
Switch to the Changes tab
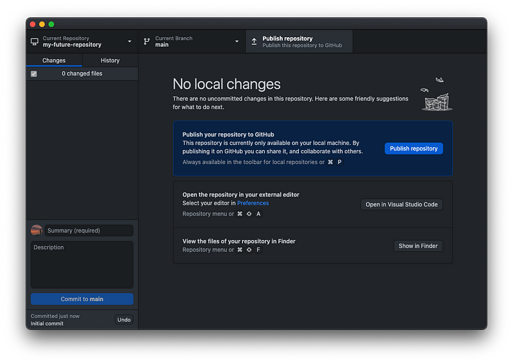point(54,60)
